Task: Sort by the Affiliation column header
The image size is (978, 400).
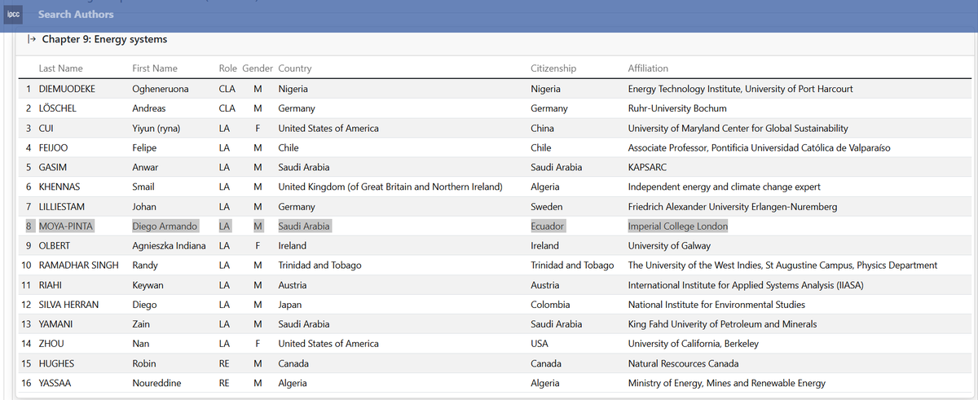Action: coord(648,68)
